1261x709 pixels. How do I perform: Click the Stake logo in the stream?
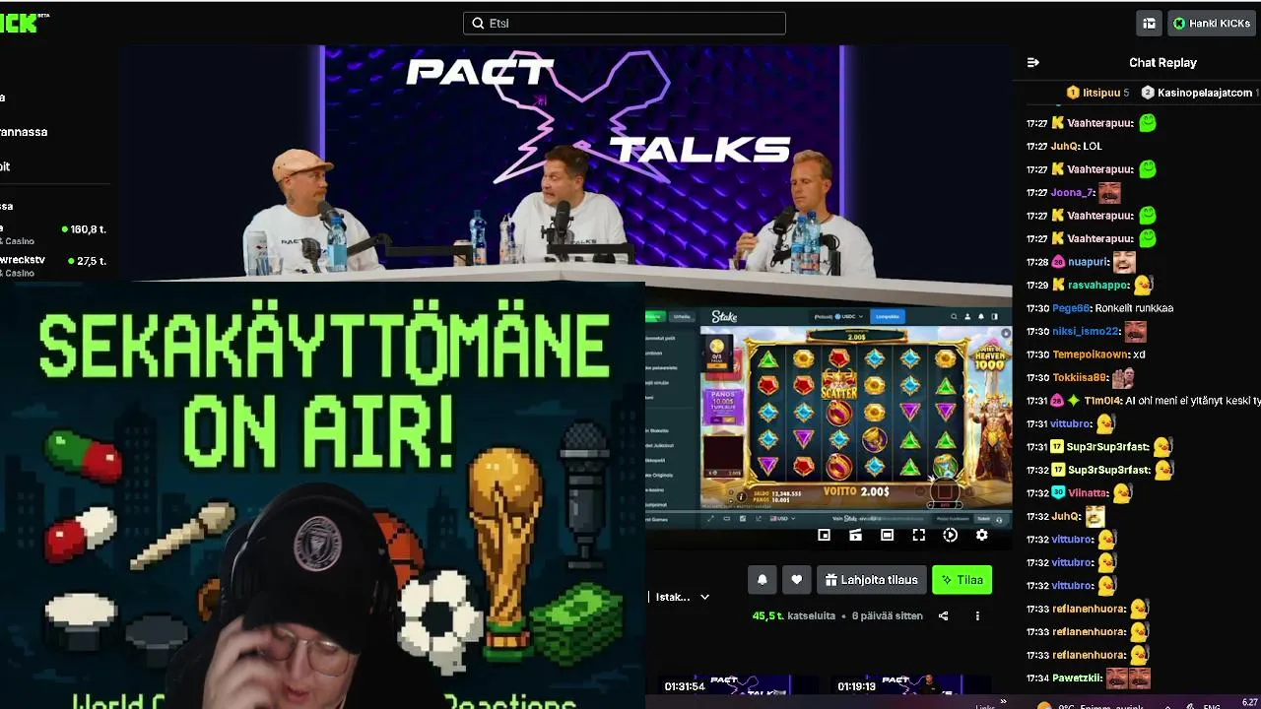coord(724,316)
